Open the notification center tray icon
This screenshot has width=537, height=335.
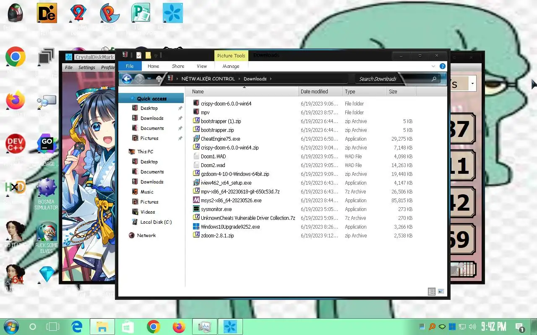click(519, 327)
